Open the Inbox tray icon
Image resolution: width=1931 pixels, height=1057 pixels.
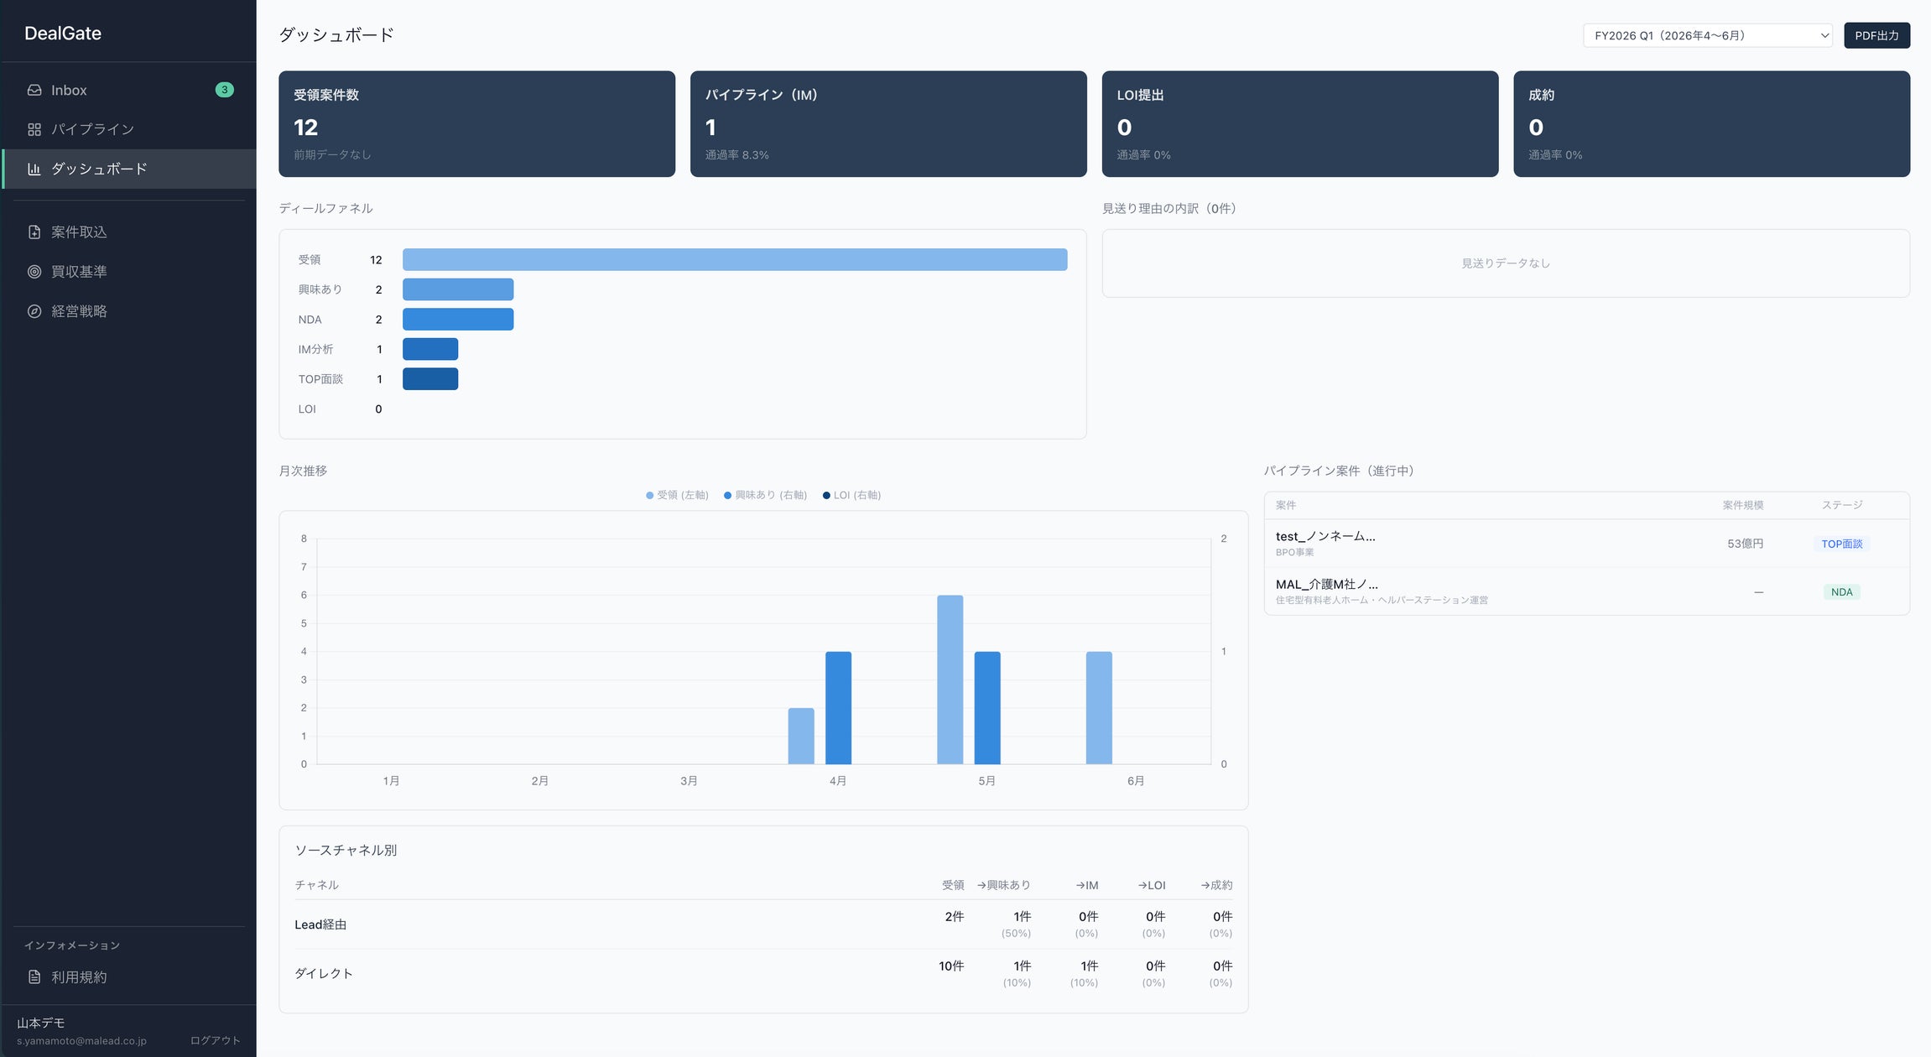click(34, 90)
